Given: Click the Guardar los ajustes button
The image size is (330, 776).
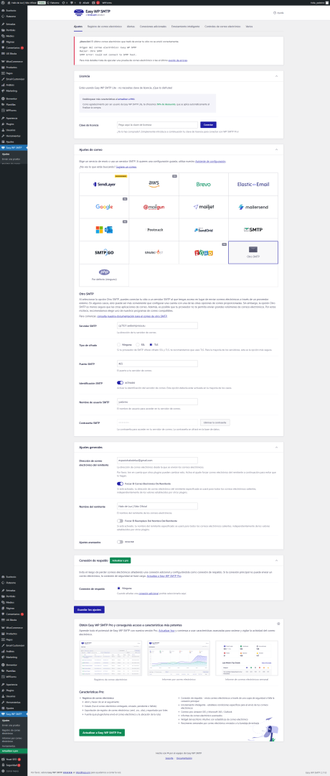Looking at the screenshot, I should [x=89, y=610].
